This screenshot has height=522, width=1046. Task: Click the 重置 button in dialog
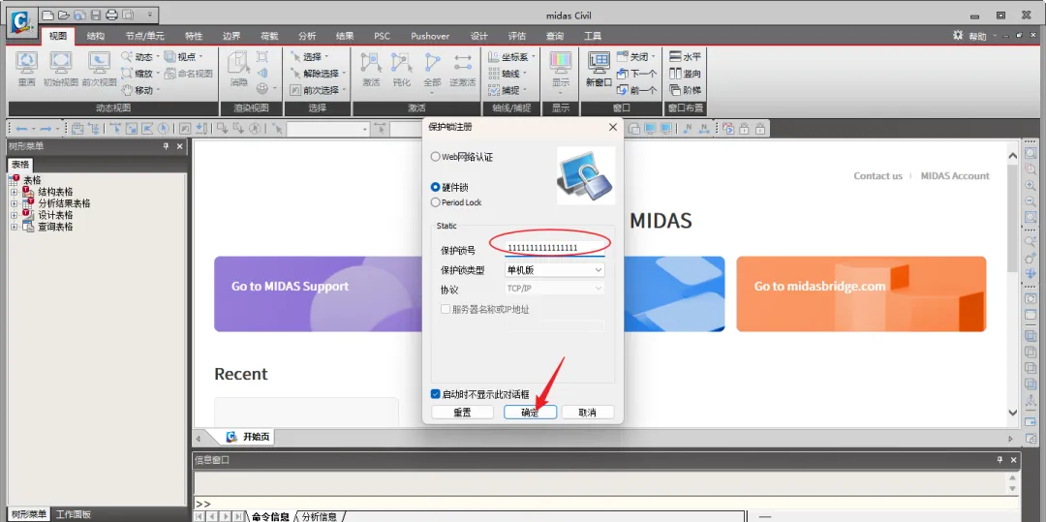pyautogui.click(x=462, y=413)
